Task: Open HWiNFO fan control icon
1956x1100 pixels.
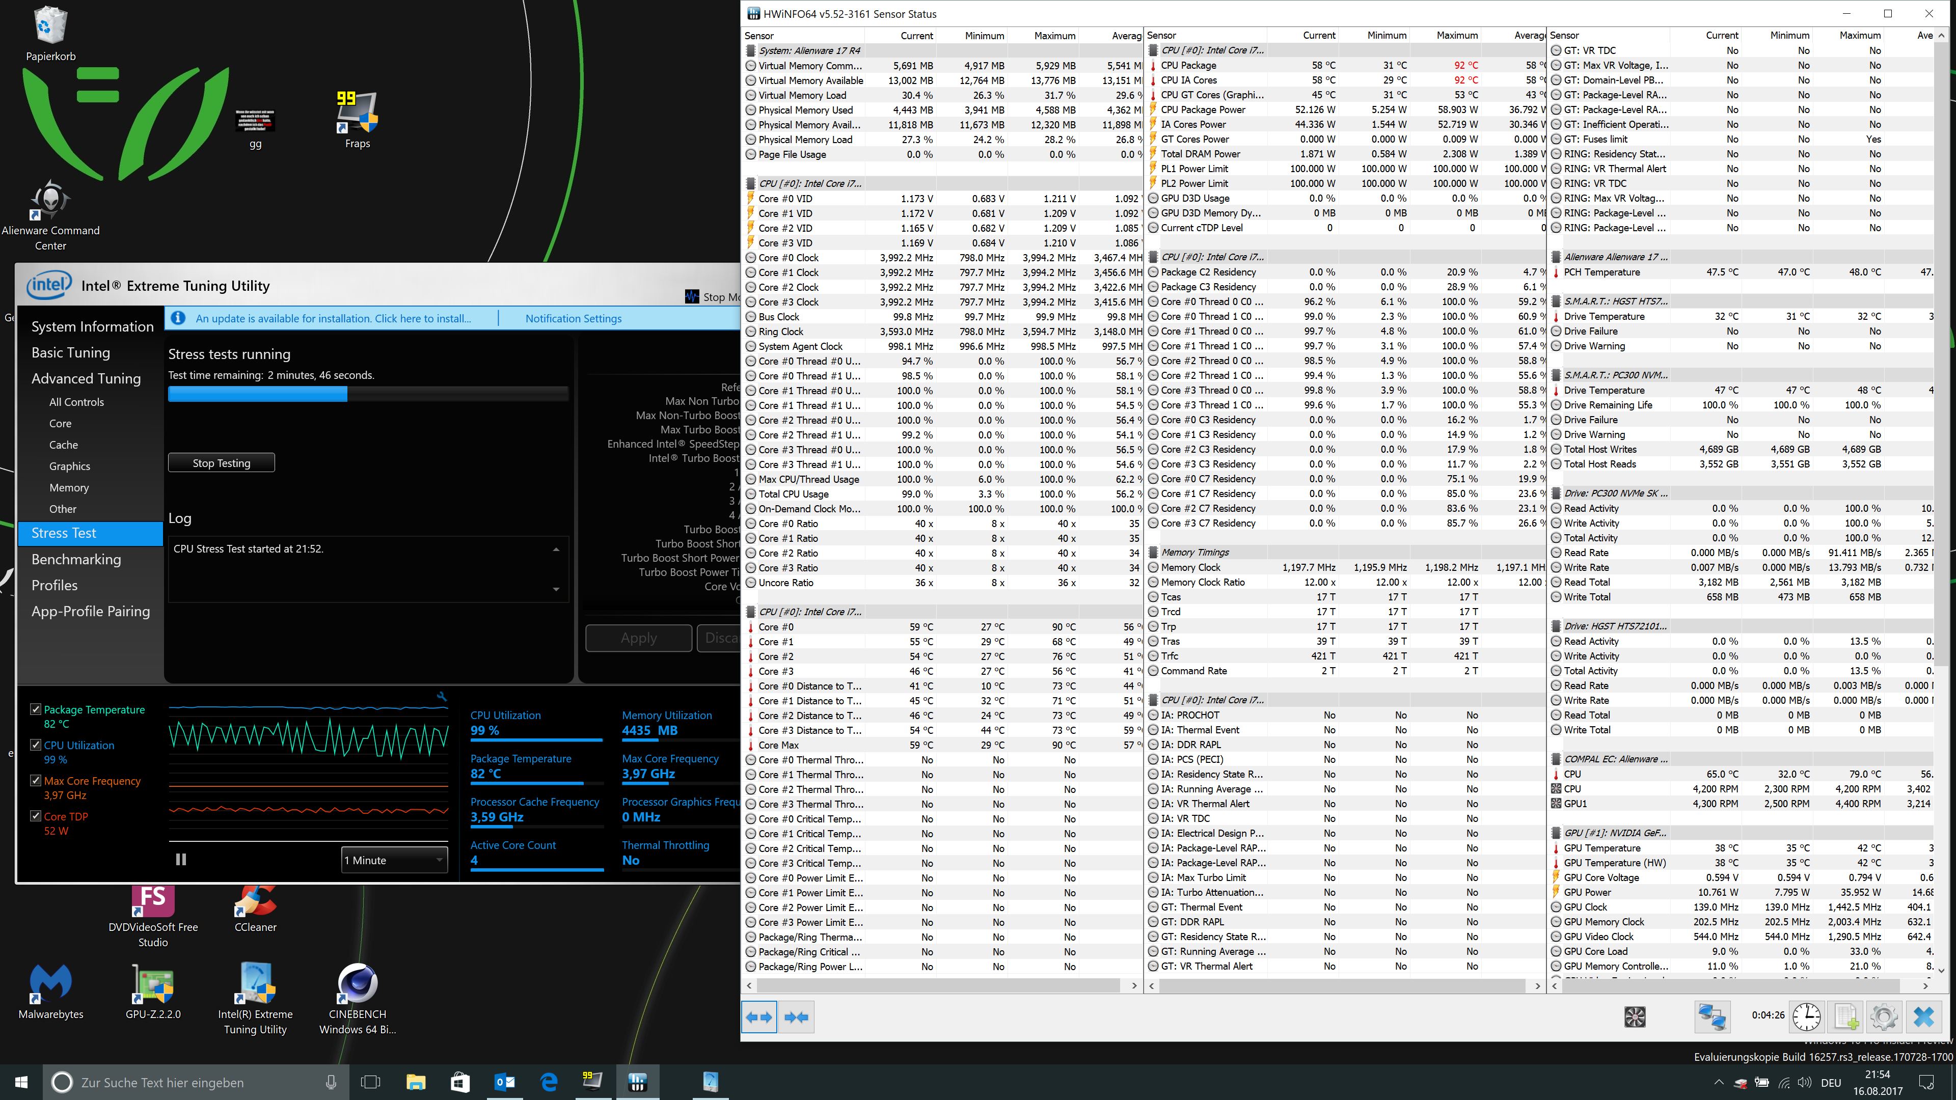Action: tap(1635, 1018)
